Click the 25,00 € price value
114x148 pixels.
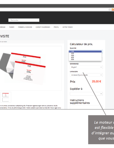(x=96, y=81)
